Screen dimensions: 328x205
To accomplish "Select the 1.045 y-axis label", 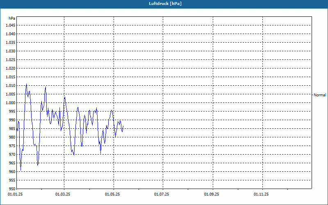I will coord(11,25).
